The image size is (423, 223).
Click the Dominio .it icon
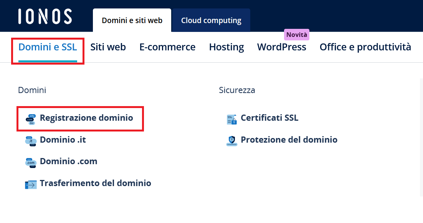point(31,141)
